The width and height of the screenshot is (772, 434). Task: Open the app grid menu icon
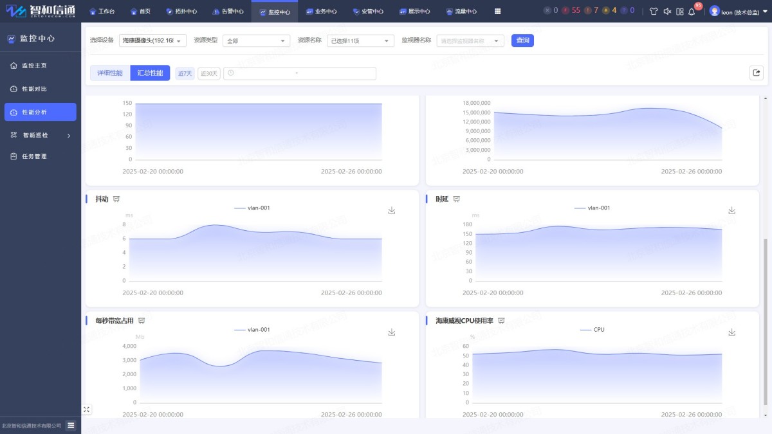pos(497,12)
